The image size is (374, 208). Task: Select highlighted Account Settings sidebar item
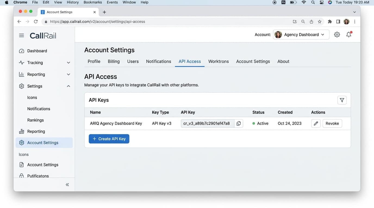(x=44, y=143)
